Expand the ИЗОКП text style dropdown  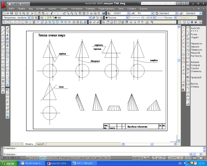pos(128,13)
